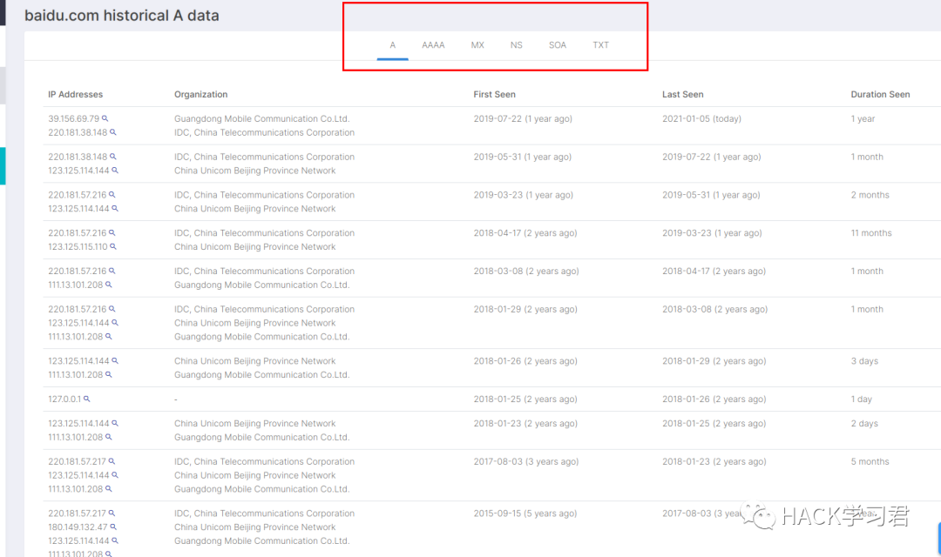Click the Organization column header
This screenshot has height=557, width=941.
click(201, 94)
